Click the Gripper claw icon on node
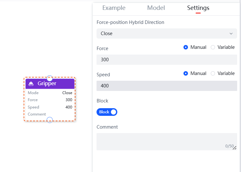The width and height of the screenshot is (241, 172). click(x=31, y=84)
